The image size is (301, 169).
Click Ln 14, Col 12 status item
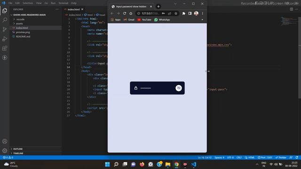[x=205, y=158]
